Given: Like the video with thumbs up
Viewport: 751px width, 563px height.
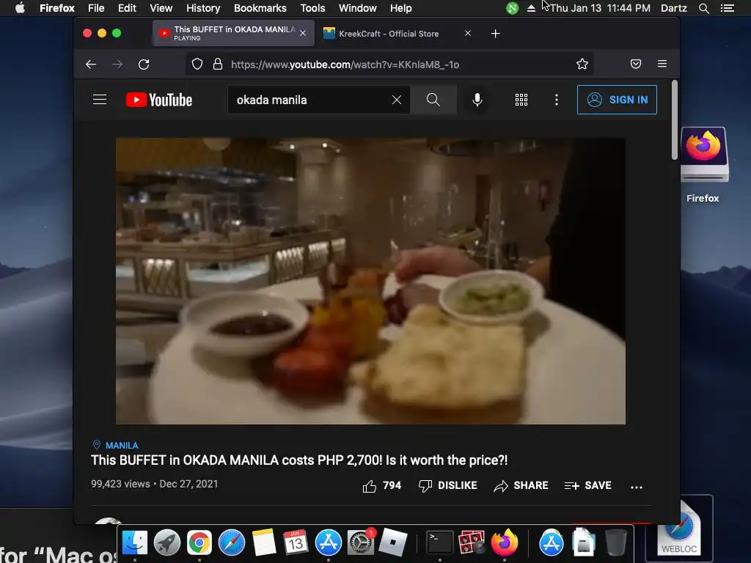Looking at the screenshot, I should (381, 485).
